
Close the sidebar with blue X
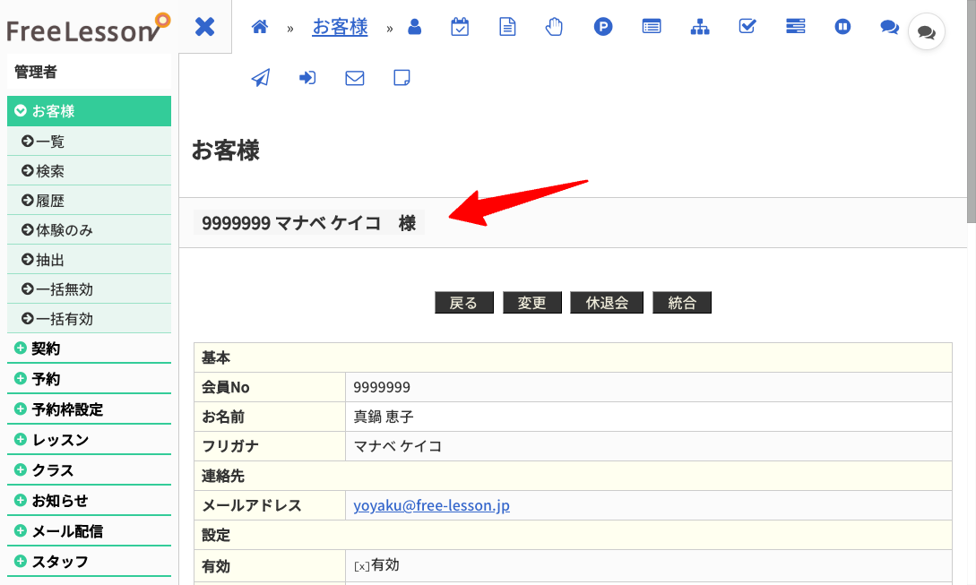(x=204, y=27)
